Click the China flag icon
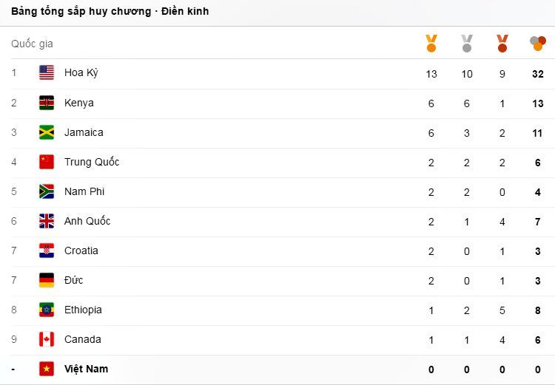 pos(47,162)
